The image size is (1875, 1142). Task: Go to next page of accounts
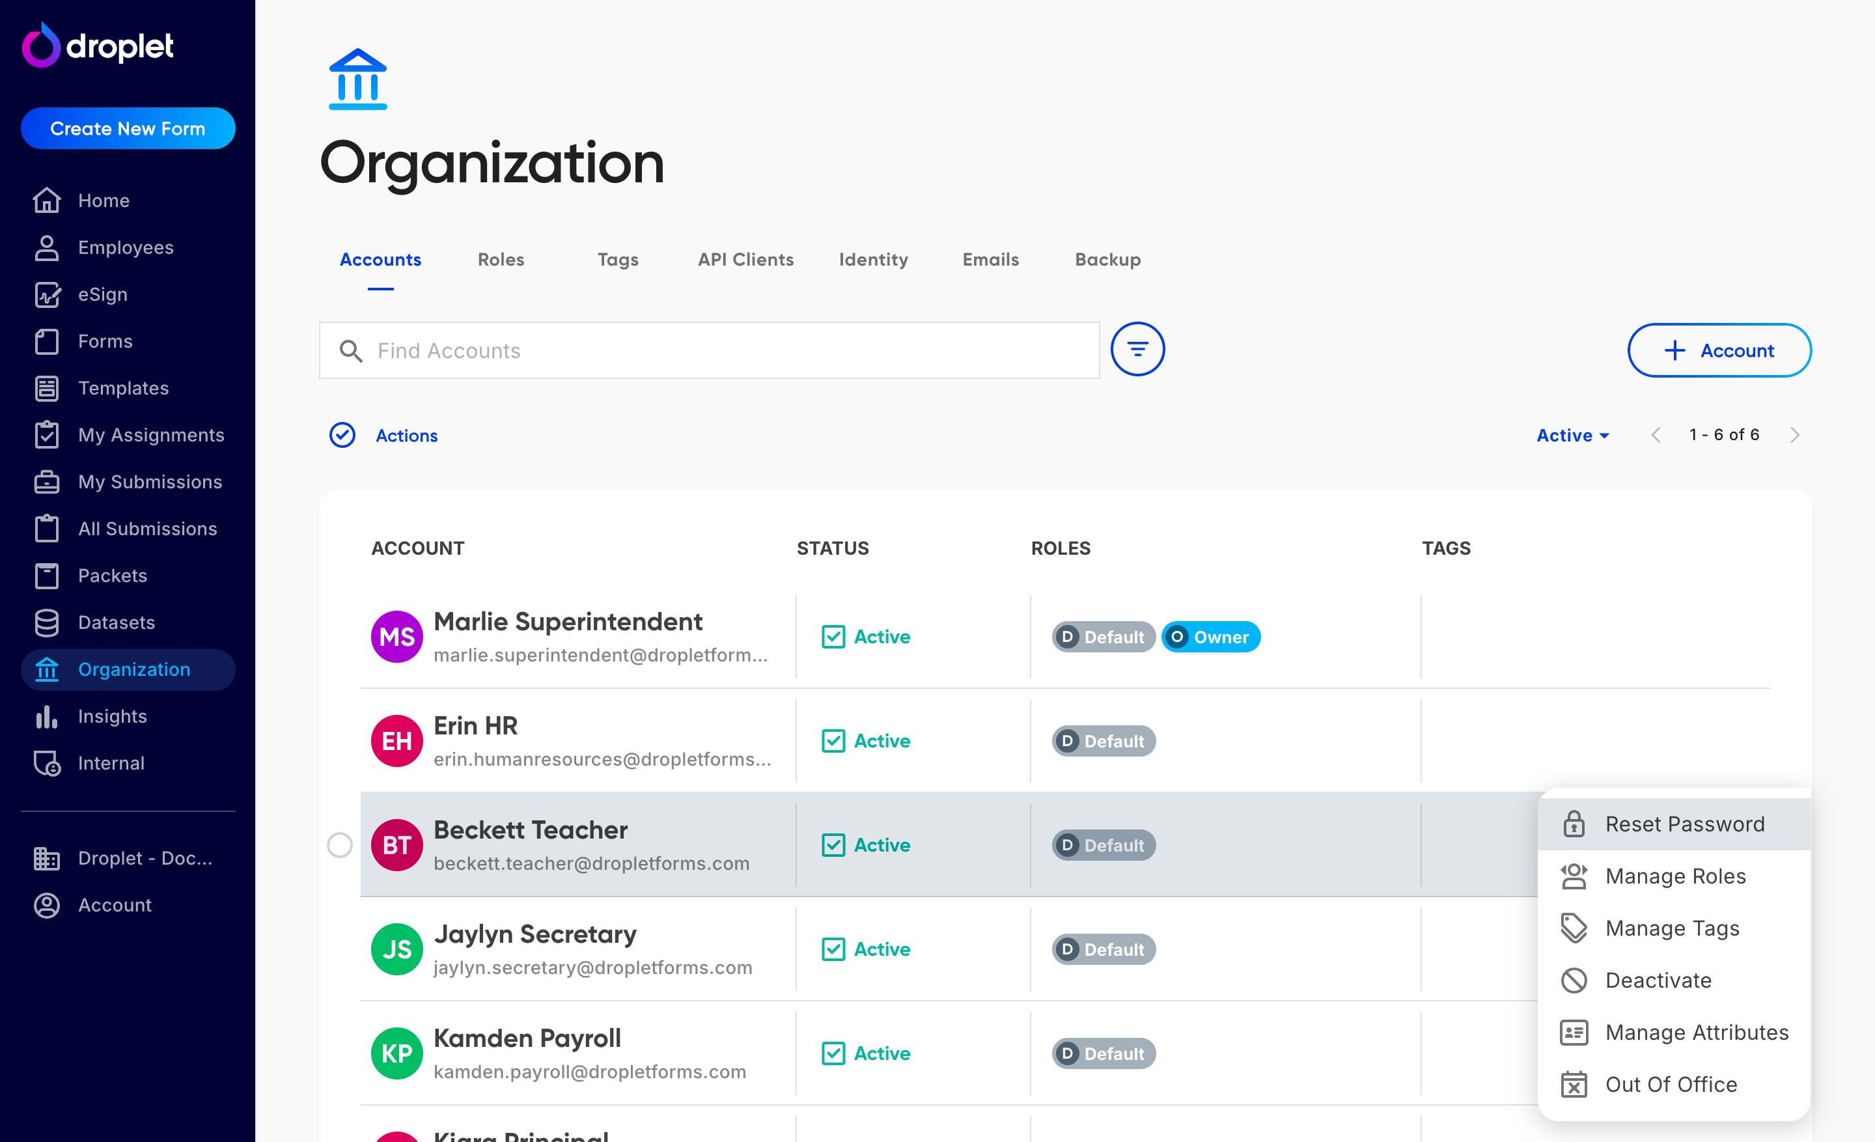pos(1794,435)
